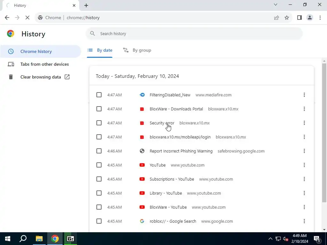327x245 pixels.
Task: Open bloxware.x10.mx/mobileapi/login link
Action: [180, 137]
